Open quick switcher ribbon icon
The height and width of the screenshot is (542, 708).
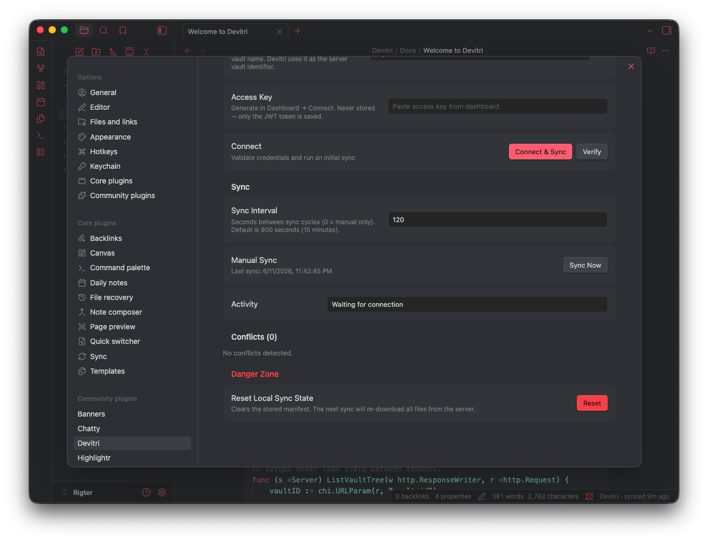click(x=41, y=52)
